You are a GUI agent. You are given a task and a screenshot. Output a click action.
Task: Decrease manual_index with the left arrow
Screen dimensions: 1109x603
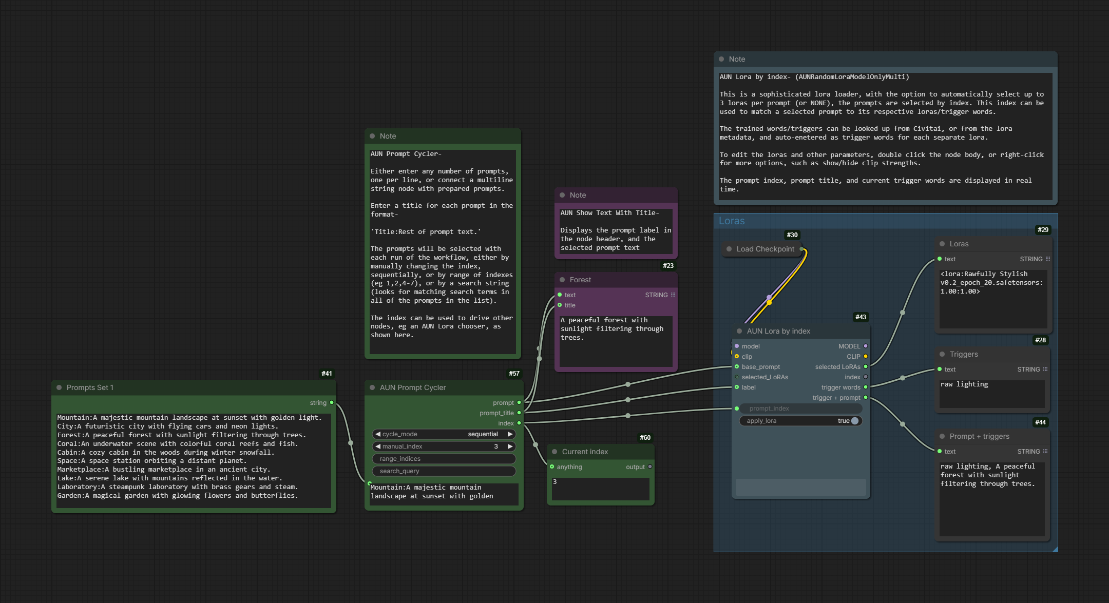(x=378, y=446)
